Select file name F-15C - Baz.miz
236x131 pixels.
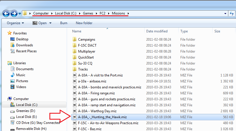(x=90, y=129)
